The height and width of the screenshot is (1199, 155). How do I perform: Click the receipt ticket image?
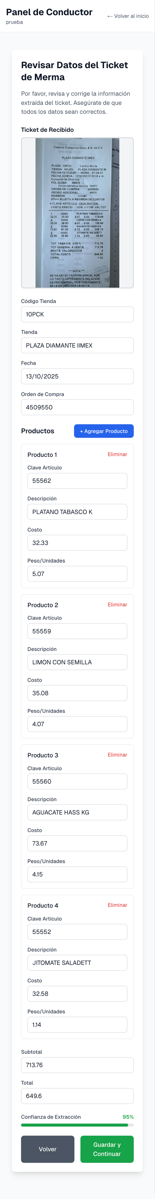[x=77, y=212]
